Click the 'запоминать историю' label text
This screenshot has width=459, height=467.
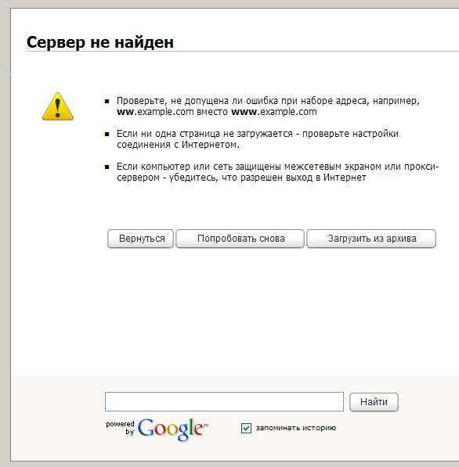[x=296, y=428]
